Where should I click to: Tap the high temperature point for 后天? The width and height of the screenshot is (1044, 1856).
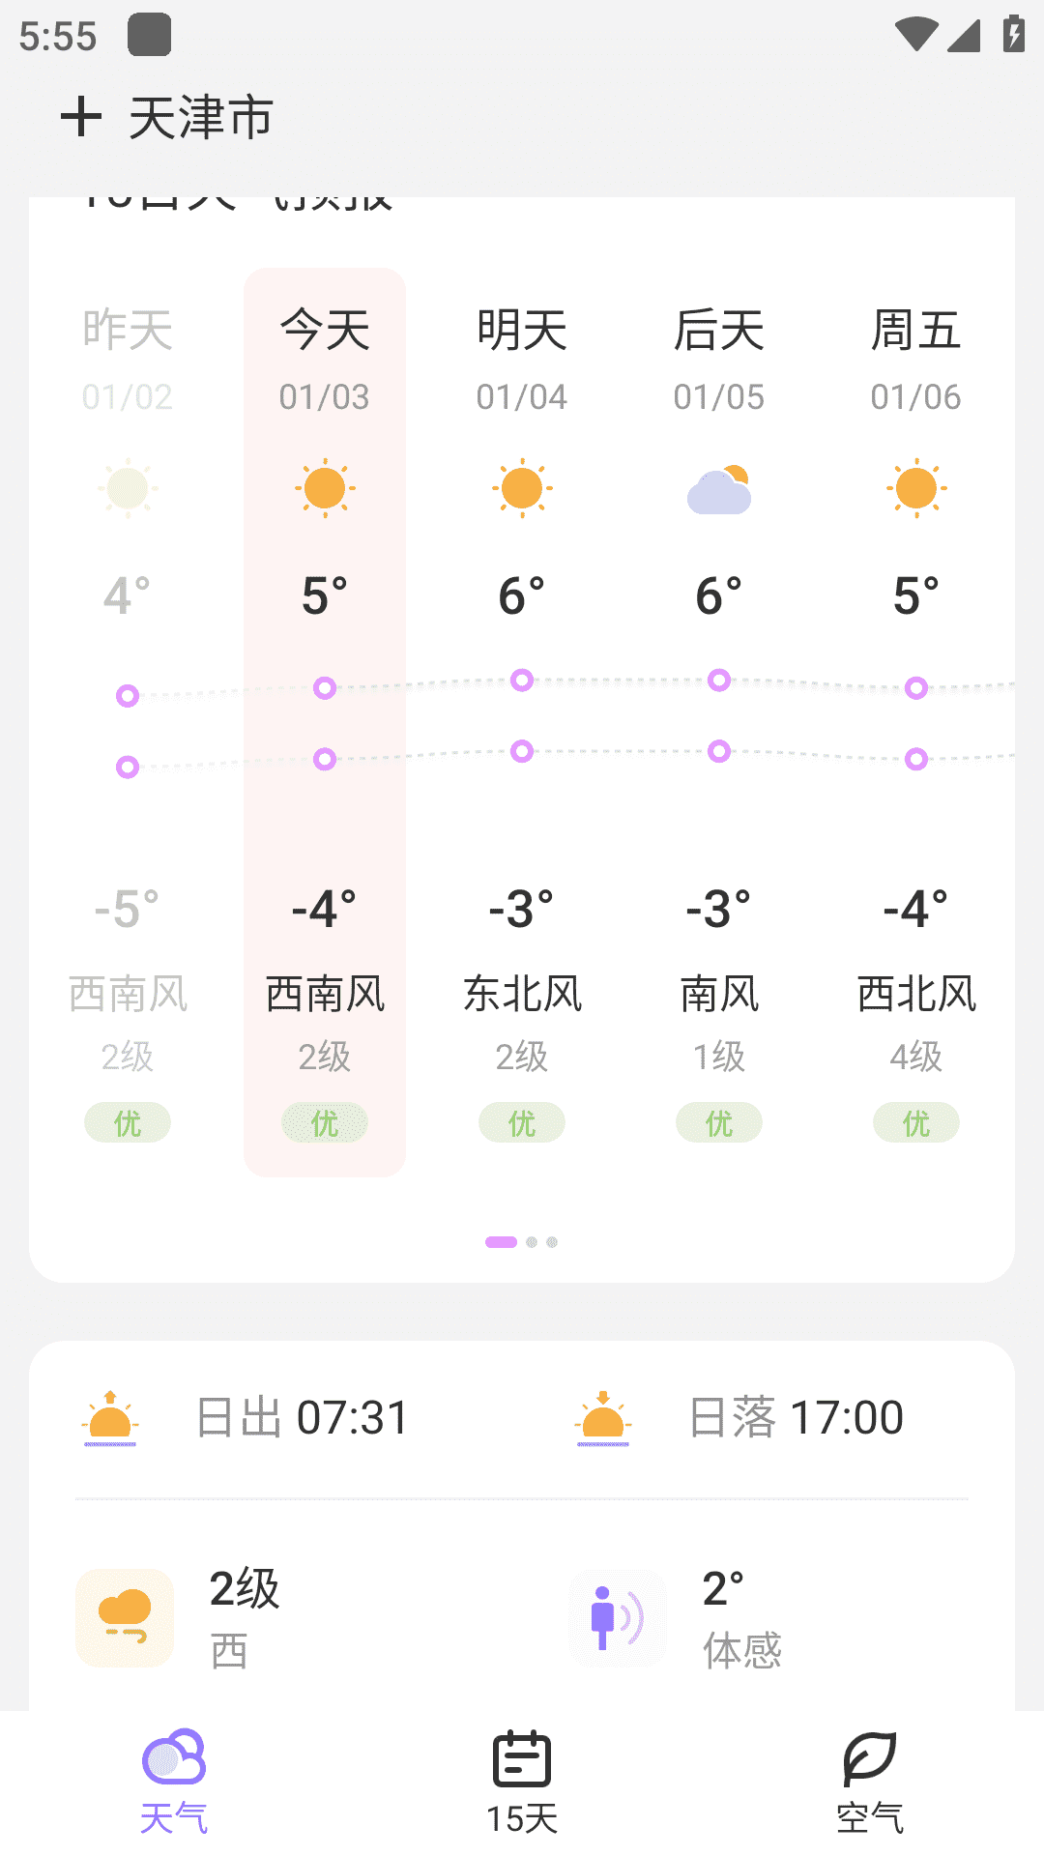[719, 680]
